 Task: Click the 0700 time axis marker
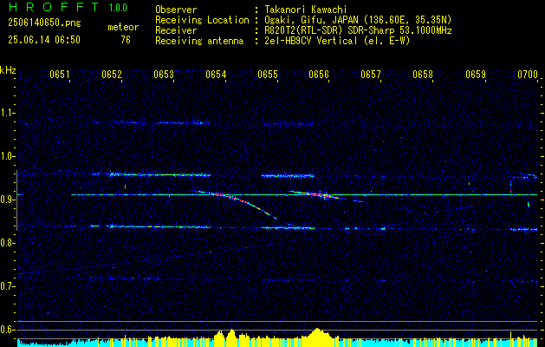pos(528,75)
